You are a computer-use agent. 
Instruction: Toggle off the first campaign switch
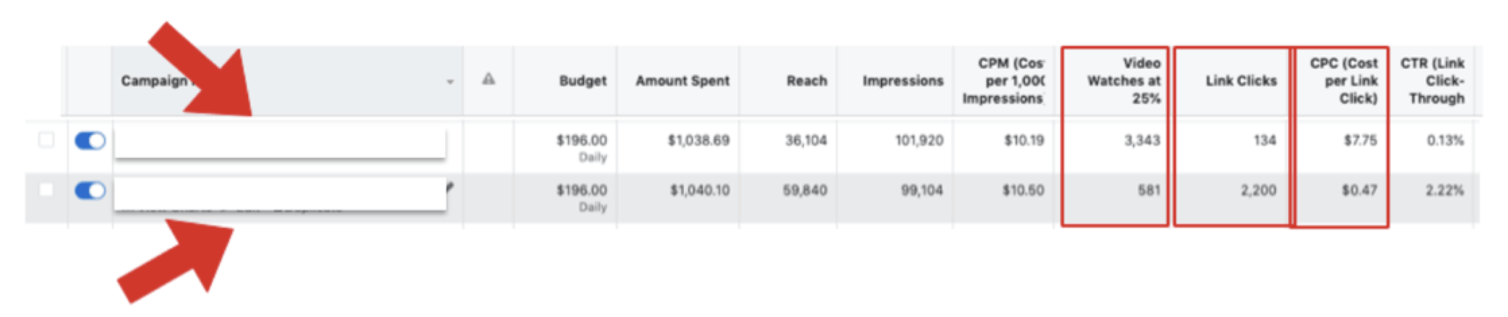coord(90,140)
